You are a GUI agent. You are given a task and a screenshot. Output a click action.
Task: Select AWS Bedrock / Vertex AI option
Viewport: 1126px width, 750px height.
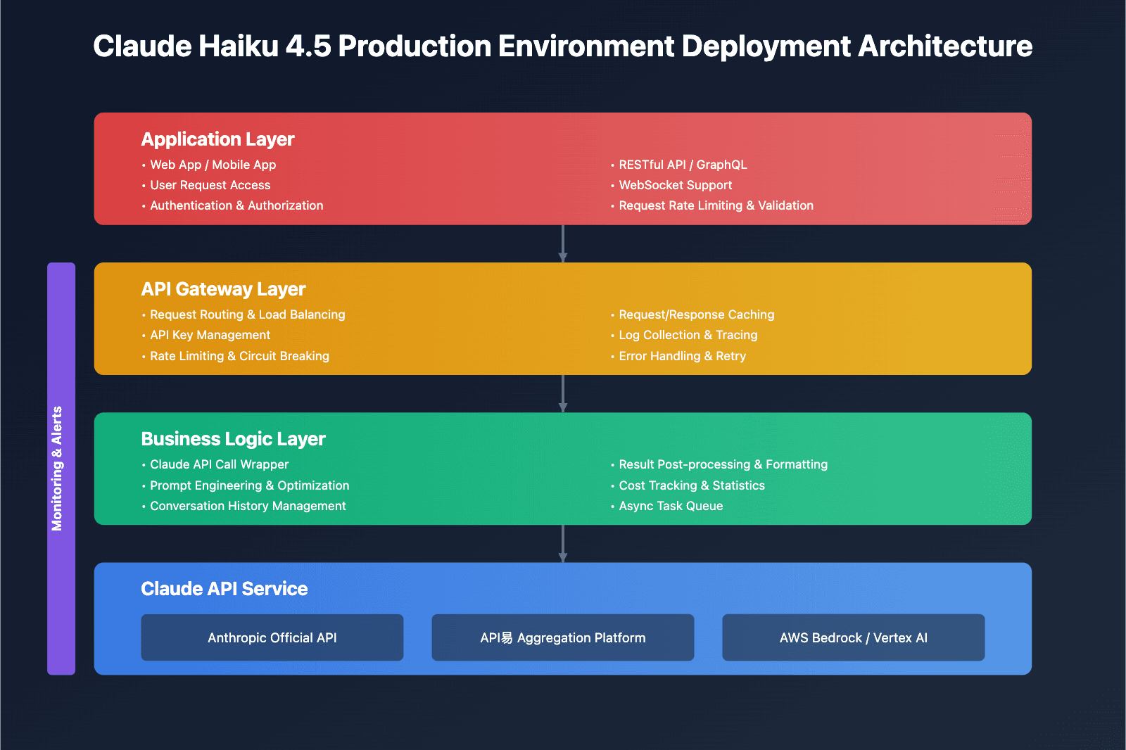pyautogui.click(x=853, y=637)
